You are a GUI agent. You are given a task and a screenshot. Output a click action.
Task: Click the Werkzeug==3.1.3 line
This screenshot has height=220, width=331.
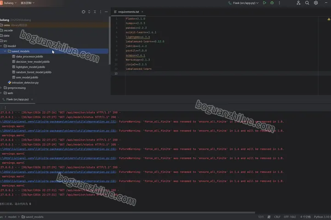[x=137, y=60]
